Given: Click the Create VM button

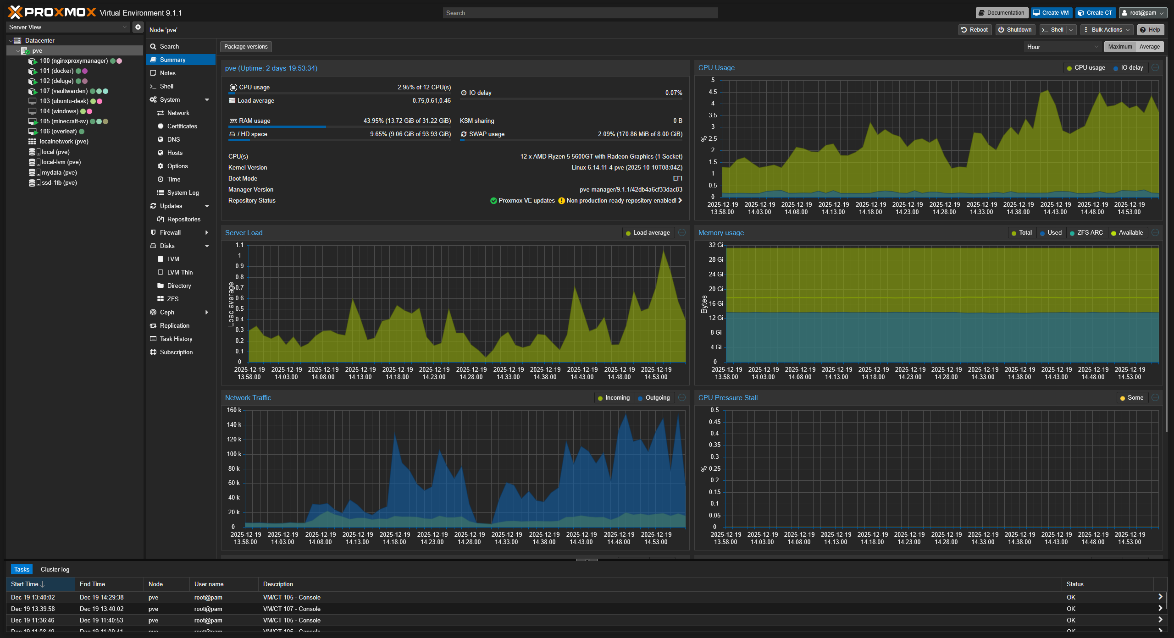Looking at the screenshot, I should coord(1051,13).
